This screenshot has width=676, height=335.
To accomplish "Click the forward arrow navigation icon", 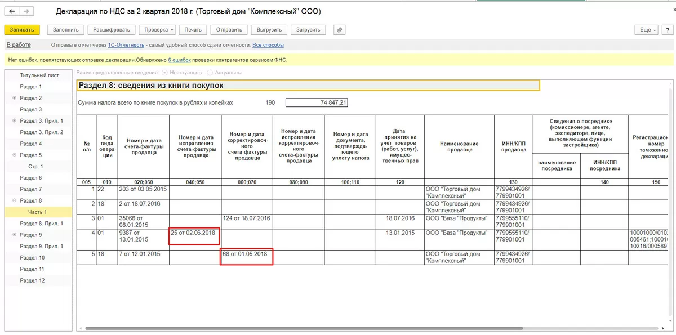I will [26, 11].
